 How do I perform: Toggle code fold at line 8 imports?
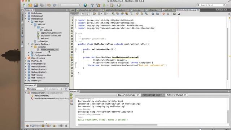coord(75,20)
